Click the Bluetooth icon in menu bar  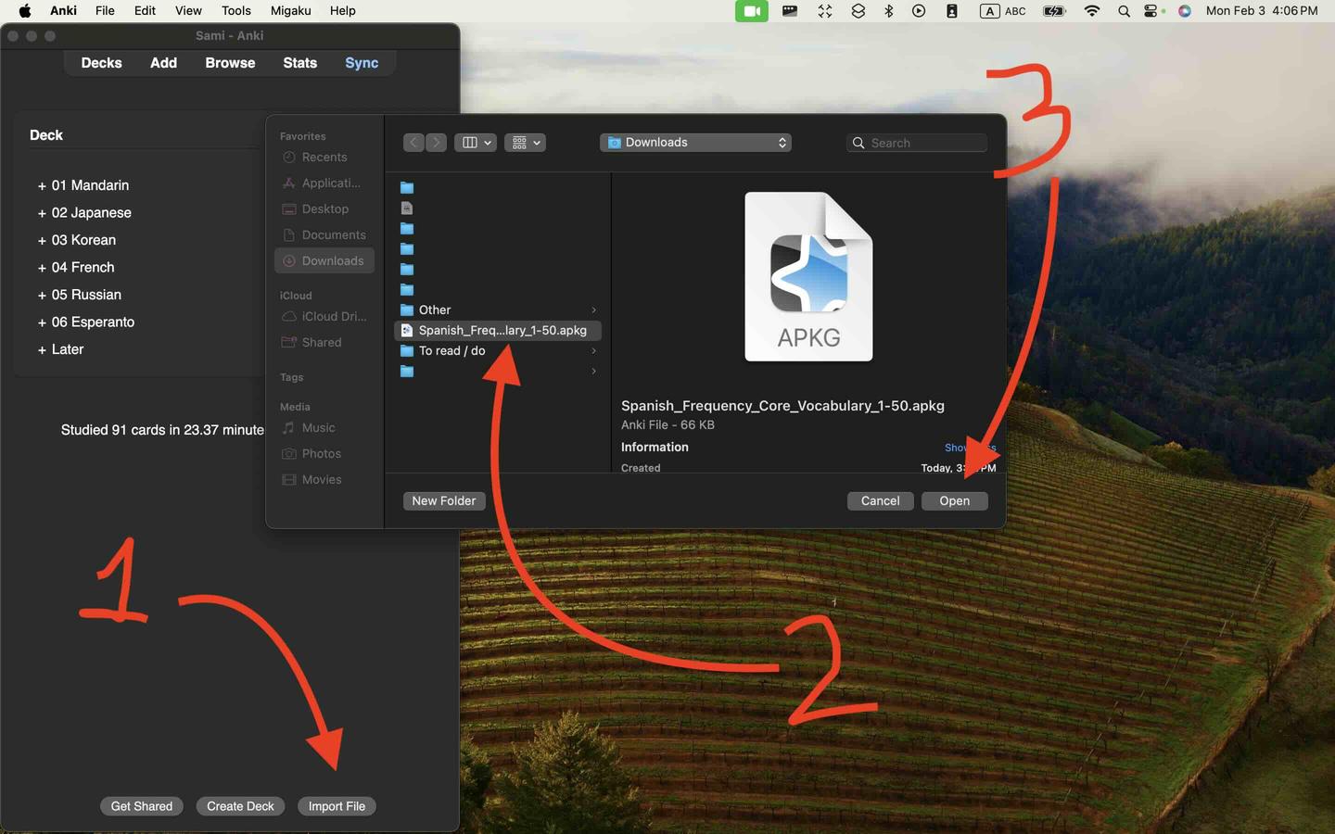[x=888, y=11]
